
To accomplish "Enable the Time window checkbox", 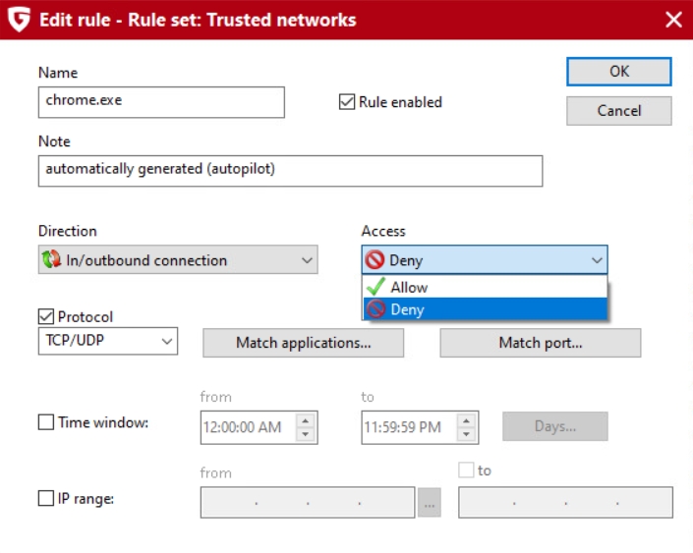I will [x=46, y=422].
